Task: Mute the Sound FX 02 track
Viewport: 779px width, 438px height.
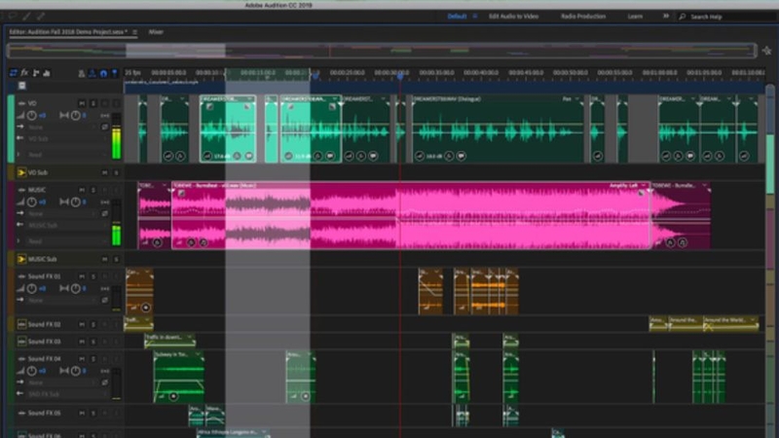Action: (82, 324)
